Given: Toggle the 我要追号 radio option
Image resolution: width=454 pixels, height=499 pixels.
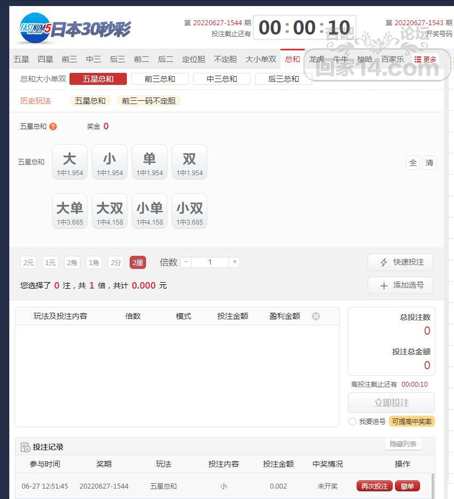Looking at the screenshot, I should tap(352, 422).
